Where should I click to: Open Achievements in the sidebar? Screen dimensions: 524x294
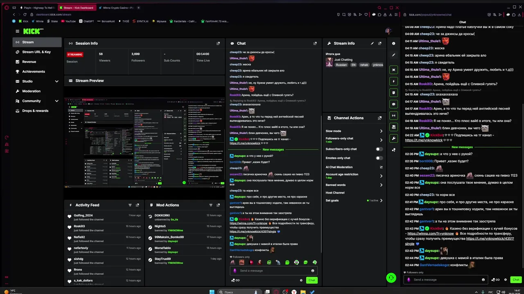[37, 71]
